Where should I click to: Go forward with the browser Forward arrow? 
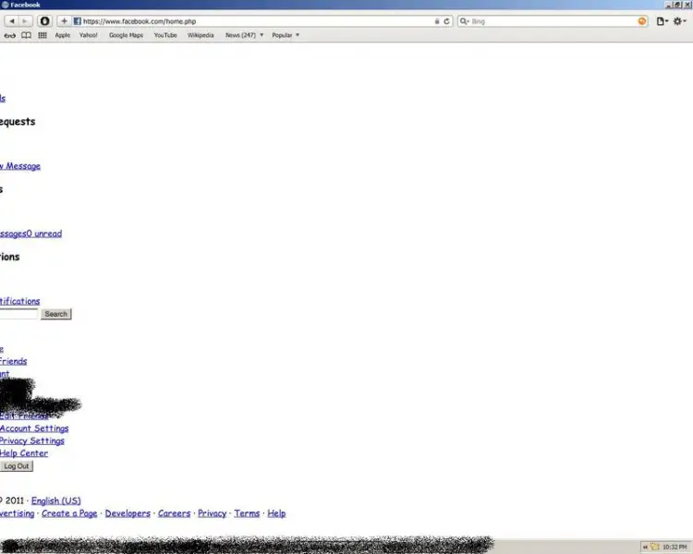[25, 21]
